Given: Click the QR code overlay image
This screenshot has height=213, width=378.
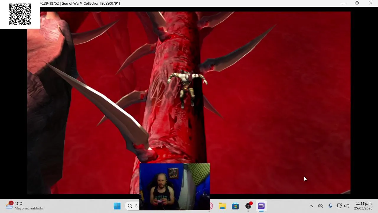Looking at the screenshot, I should 20,14.
